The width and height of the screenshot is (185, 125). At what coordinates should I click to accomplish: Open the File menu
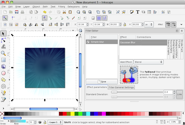(4, 7)
